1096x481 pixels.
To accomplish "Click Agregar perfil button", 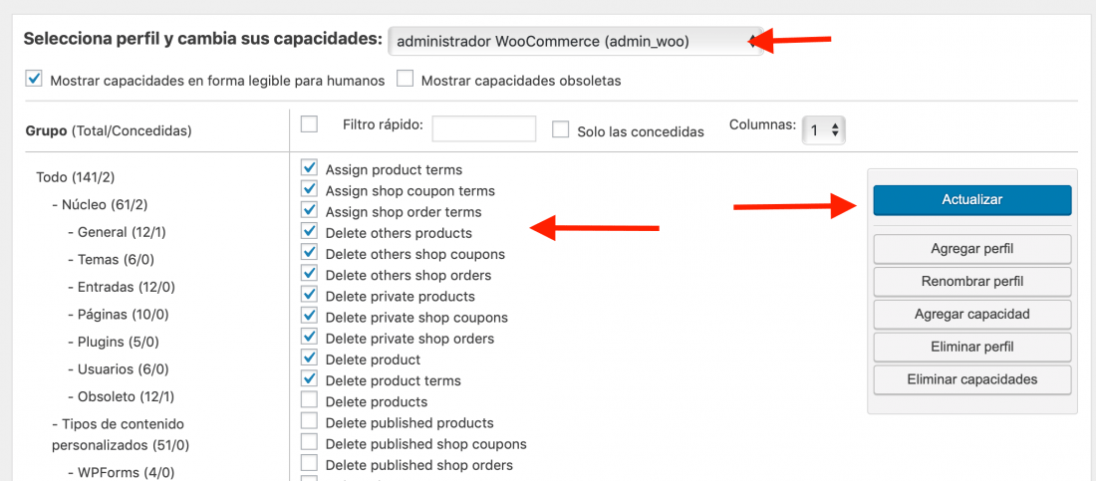I will coord(971,248).
